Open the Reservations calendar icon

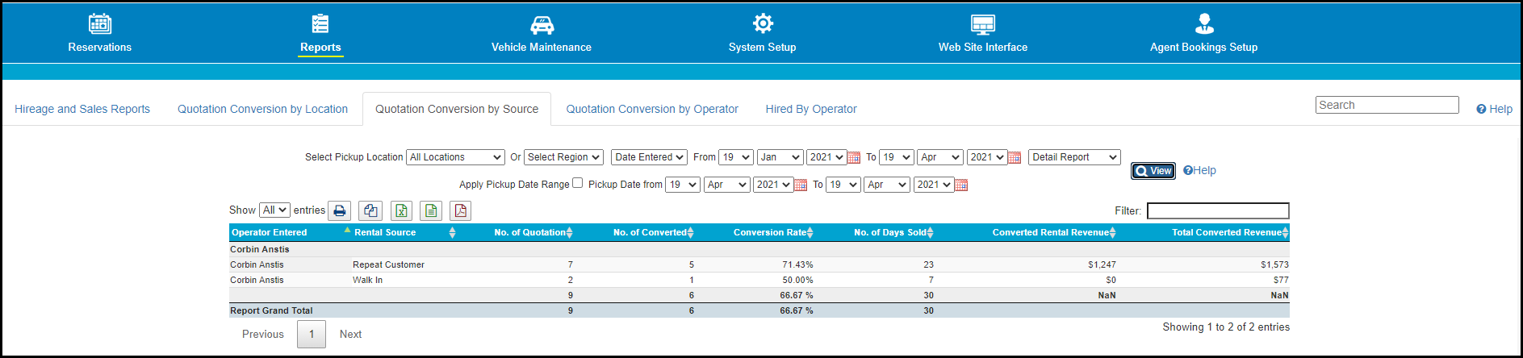tap(100, 23)
